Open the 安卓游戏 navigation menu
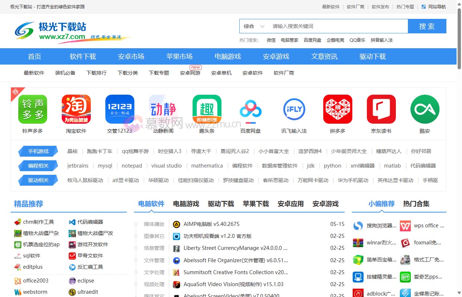Image resolution: width=462 pixels, height=297 pixels. tap(276, 56)
